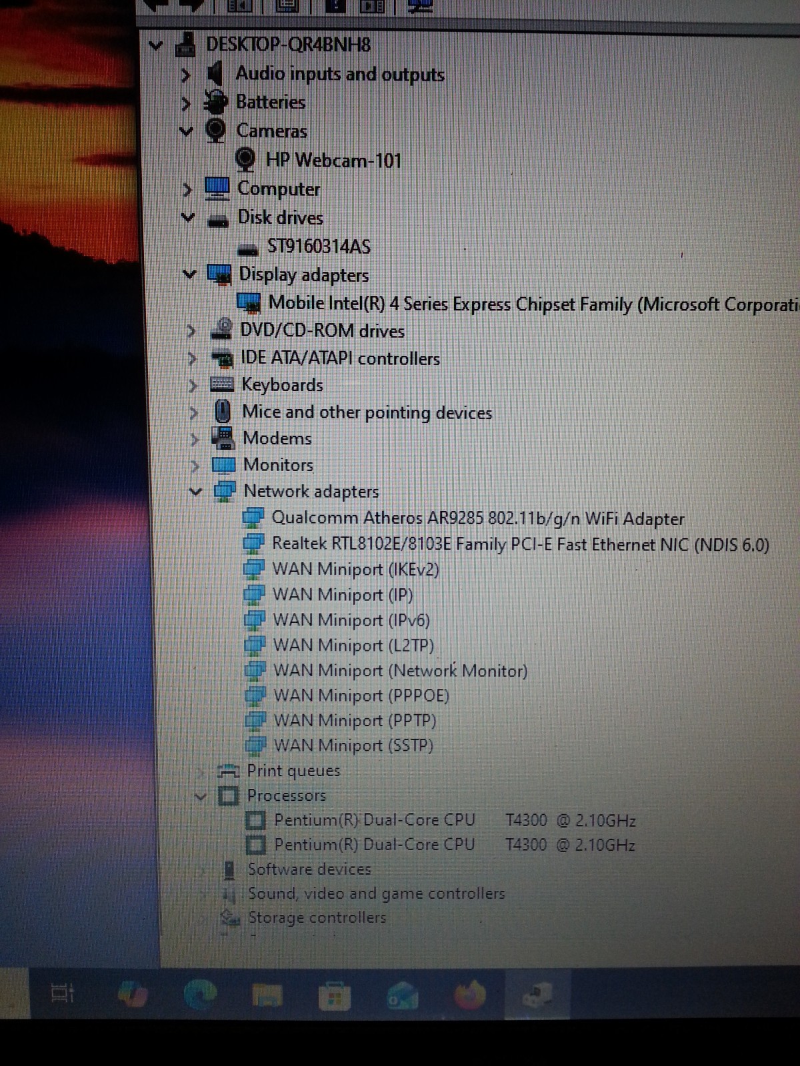Select Realtek RTL8102E/8103E Fast Ethernet NIC
Image resolution: width=800 pixels, height=1066 pixels.
pyautogui.click(x=521, y=544)
